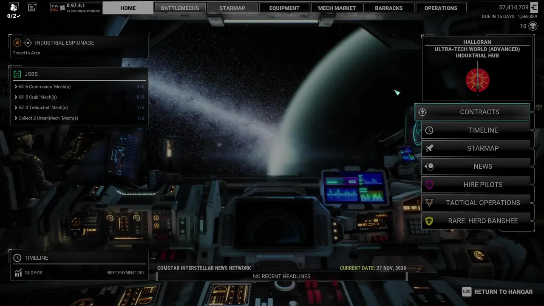The height and width of the screenshot is (306, 544).
Task: Click the 1/2 UrbanMech progress count
Action: pos(140,118)
